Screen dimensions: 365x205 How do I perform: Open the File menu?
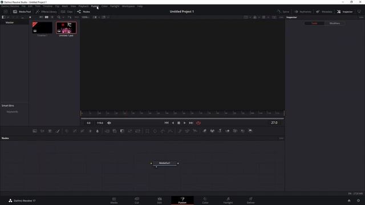(23, 6)
